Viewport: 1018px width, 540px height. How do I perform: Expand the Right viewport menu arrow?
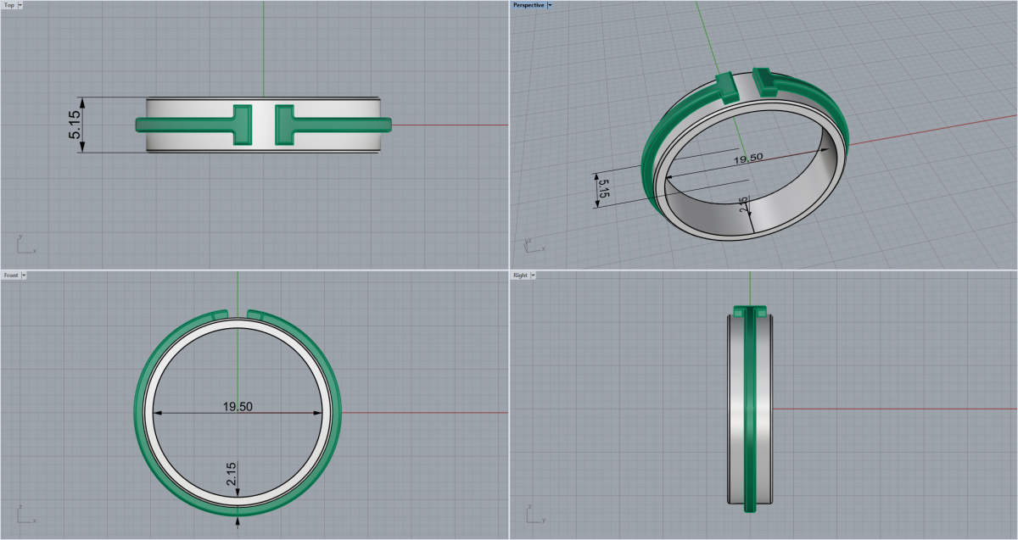[533, 276]
